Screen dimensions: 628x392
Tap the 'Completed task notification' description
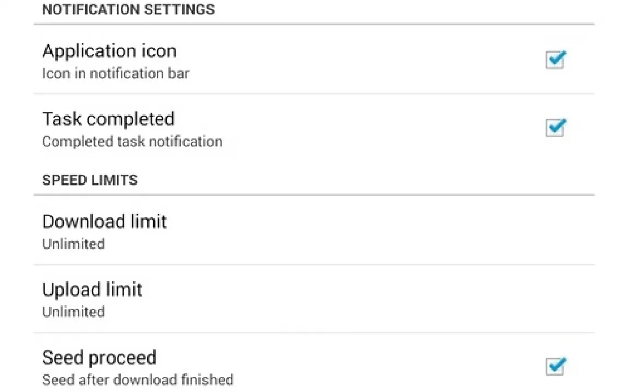132,141
